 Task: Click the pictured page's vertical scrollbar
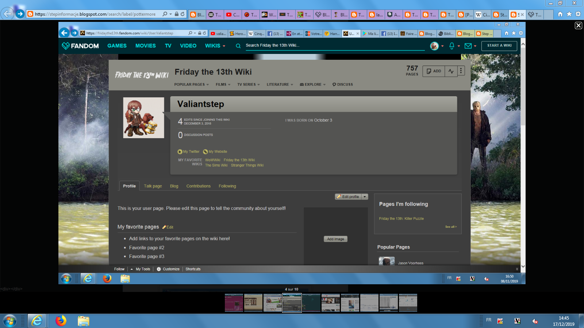click(x=523, y=155)
